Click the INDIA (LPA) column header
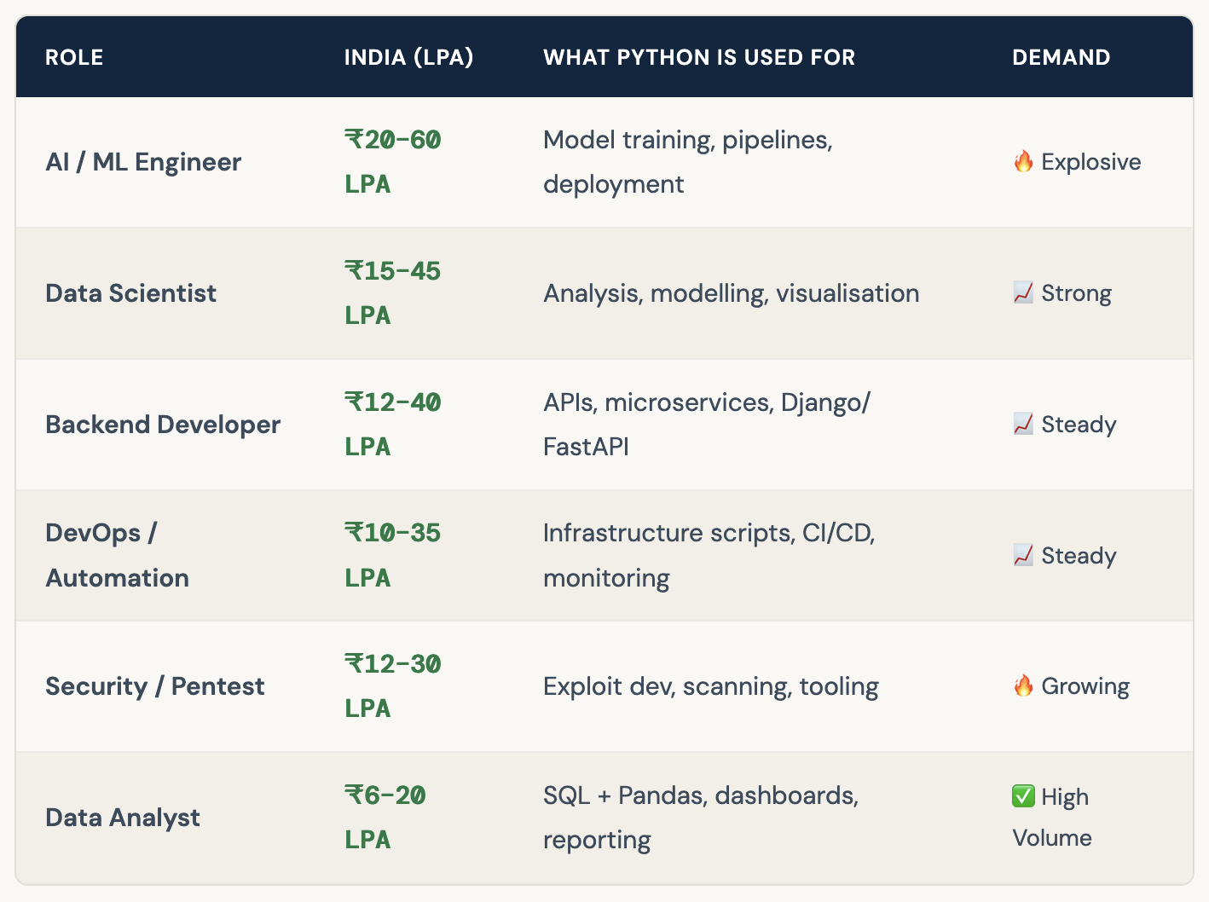Image resolution: width=1209 pixels, height=902 pixels. (x=408, y=57)
